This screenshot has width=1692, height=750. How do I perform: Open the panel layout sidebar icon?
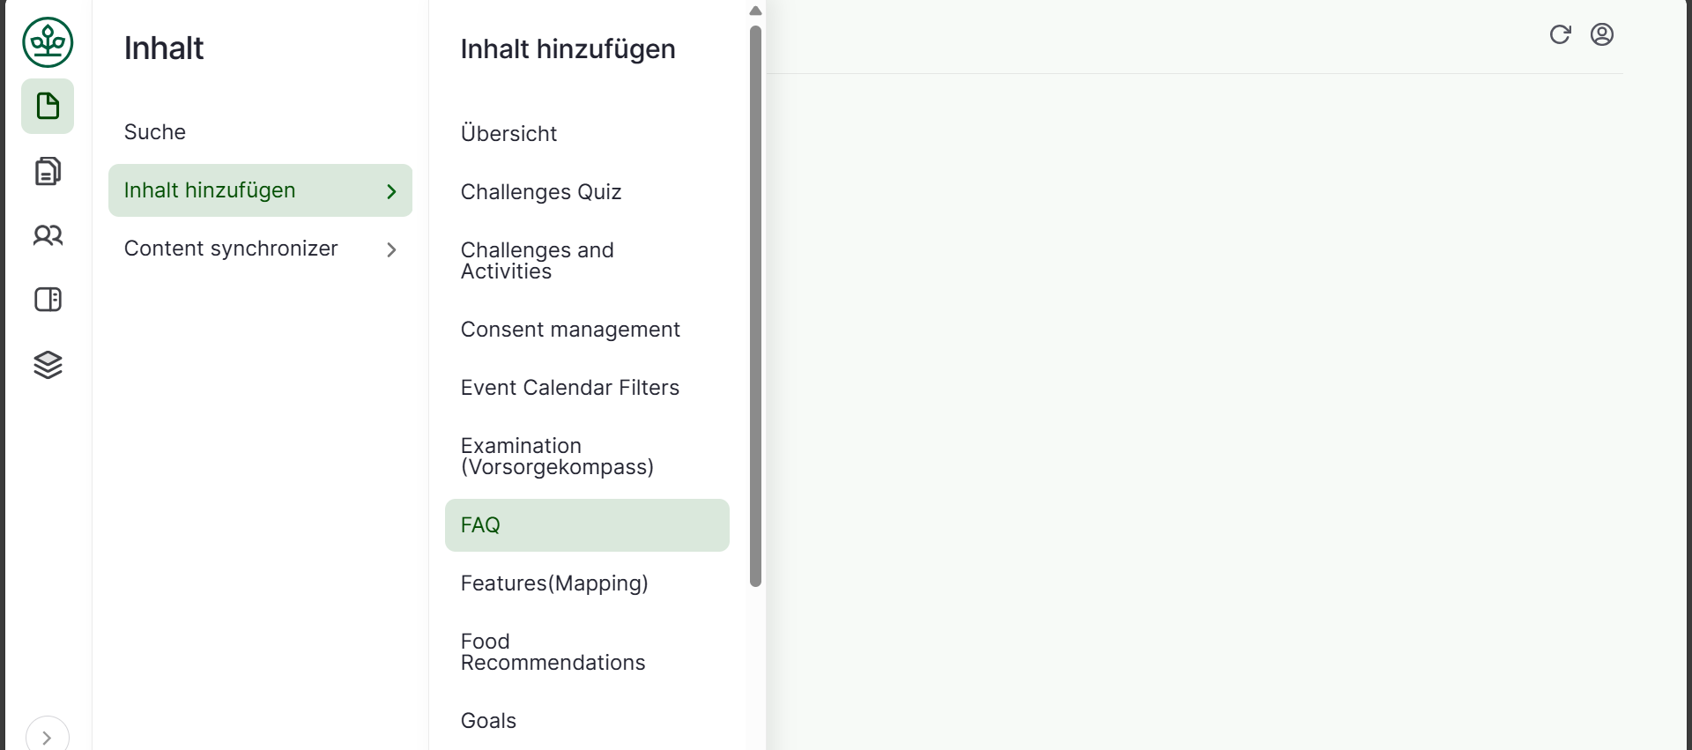48,300
